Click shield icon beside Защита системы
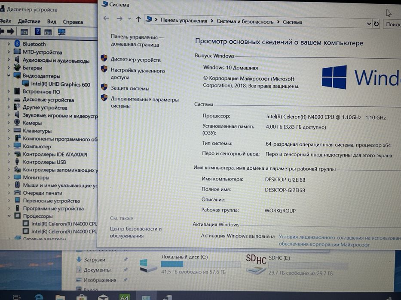 pos(104,87)
